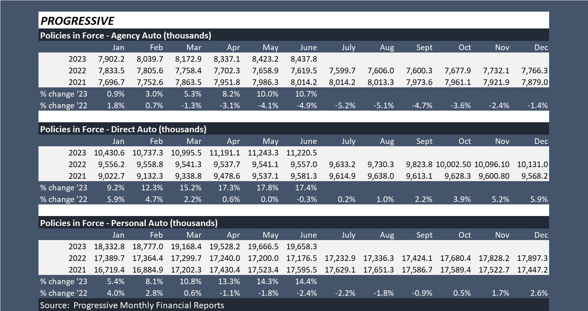
Task: Select the % change '23 label in Personal Auto
Action: [64, 281]
